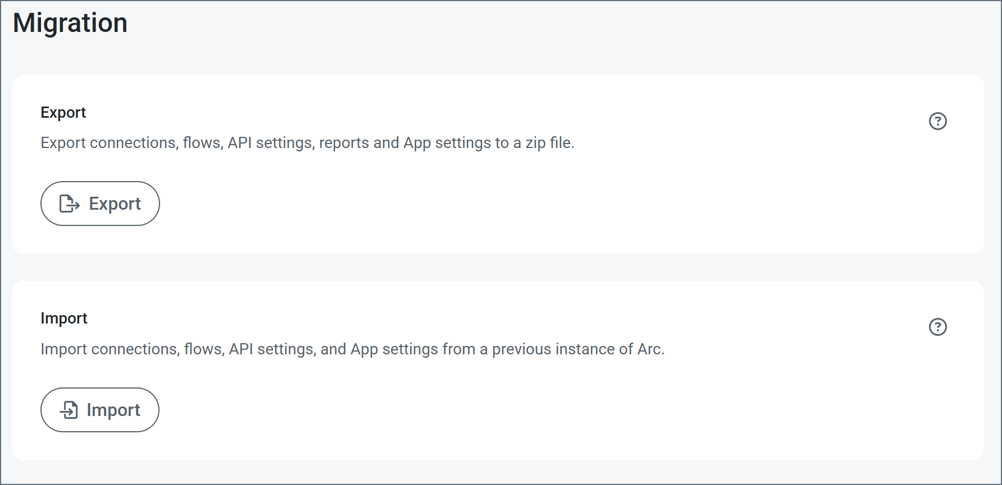Click the words "zip file" in Export description

(x=548, y=143)
